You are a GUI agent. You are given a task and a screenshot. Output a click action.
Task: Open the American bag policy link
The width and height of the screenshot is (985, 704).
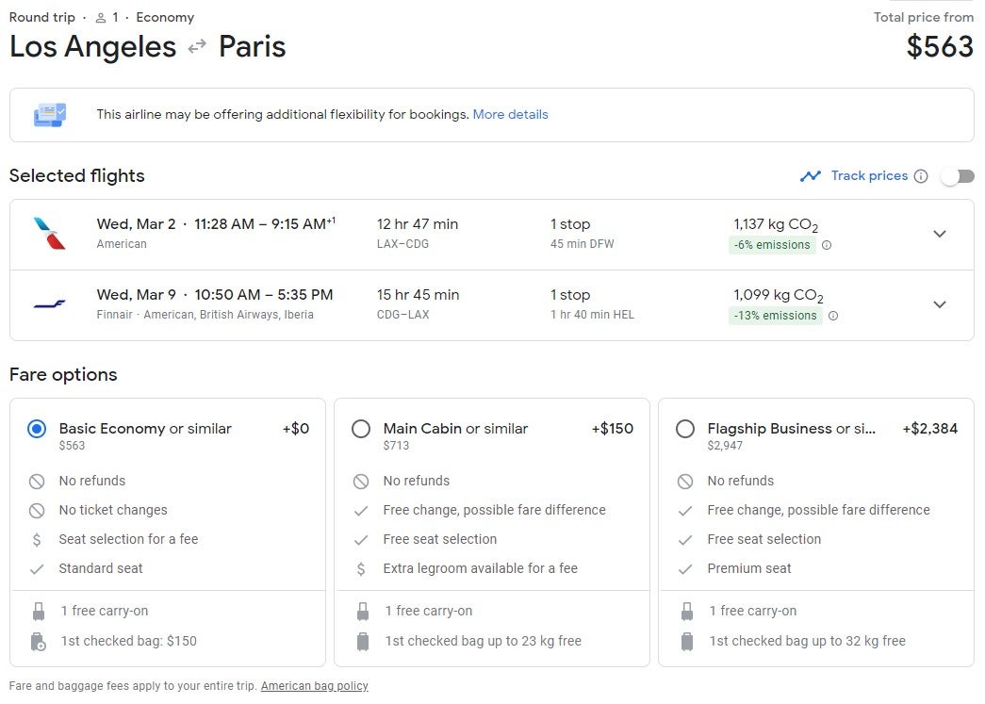(315, 686)
